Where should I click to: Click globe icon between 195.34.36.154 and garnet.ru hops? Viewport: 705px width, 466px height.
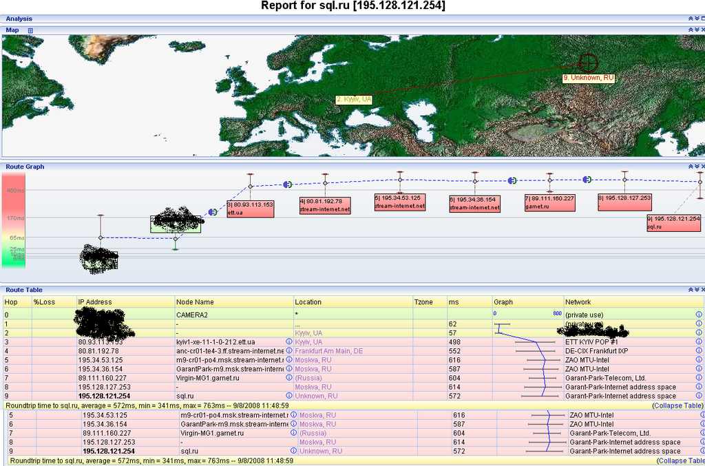512,180
